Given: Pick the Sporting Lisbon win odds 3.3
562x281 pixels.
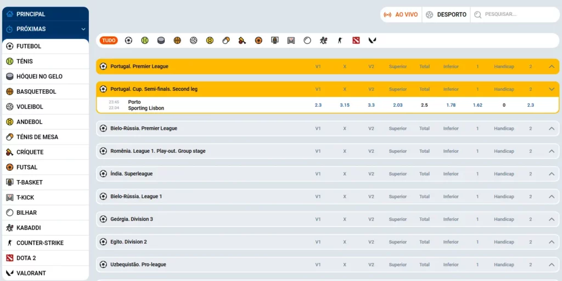Looking at the screenshot, I should click(372, 105).
